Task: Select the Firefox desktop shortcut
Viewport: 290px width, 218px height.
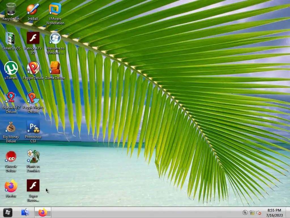Action: (x=11, y=188)
